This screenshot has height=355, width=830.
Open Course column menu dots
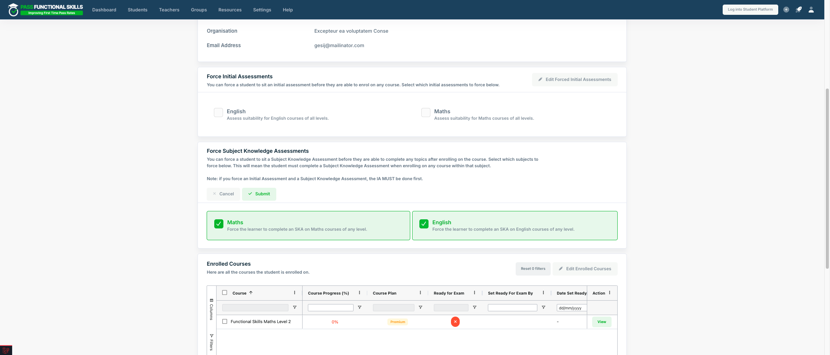pos(295,293)
